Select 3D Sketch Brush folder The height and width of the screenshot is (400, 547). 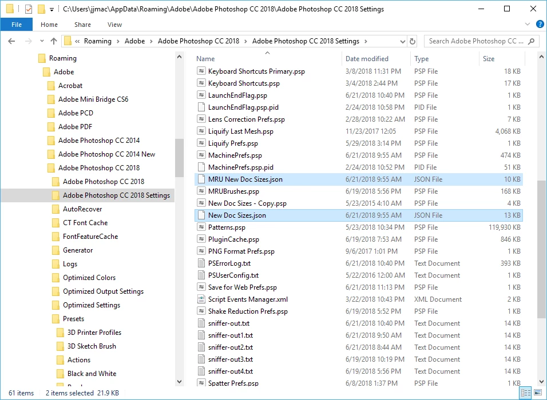(x=92, y=346)
